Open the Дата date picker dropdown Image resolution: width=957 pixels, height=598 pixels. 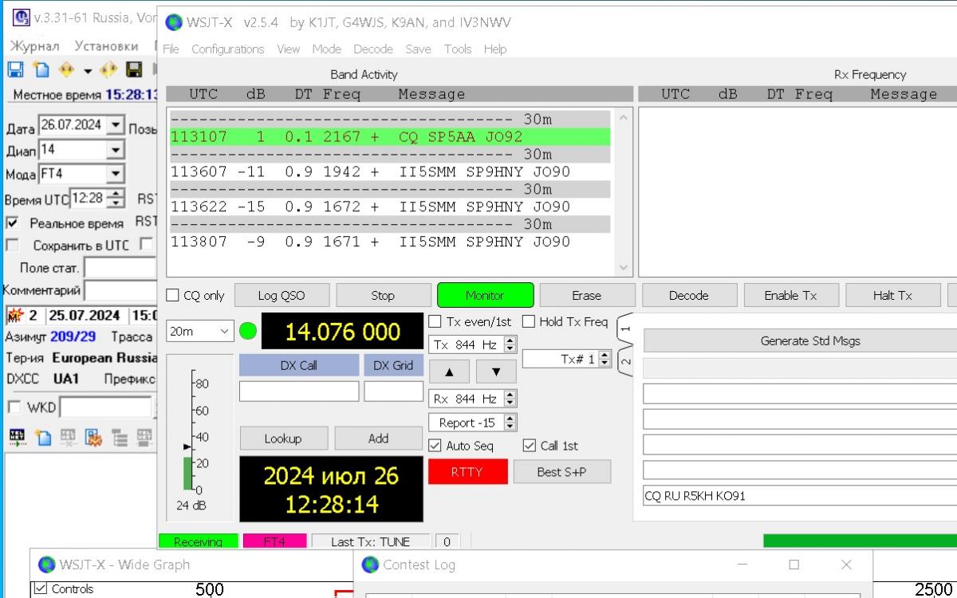tap(116, 125)
